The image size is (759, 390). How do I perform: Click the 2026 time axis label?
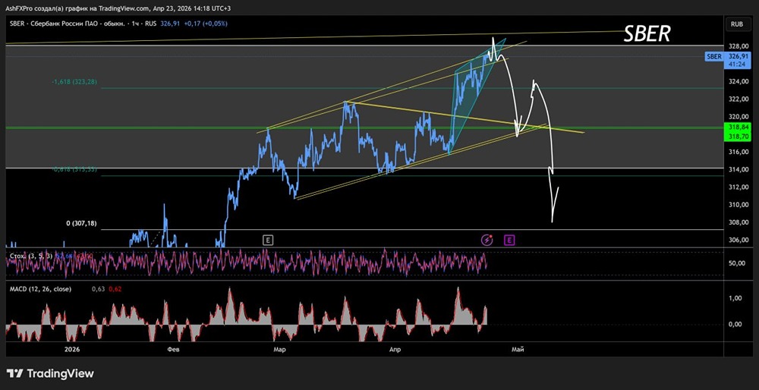point(71,348)
